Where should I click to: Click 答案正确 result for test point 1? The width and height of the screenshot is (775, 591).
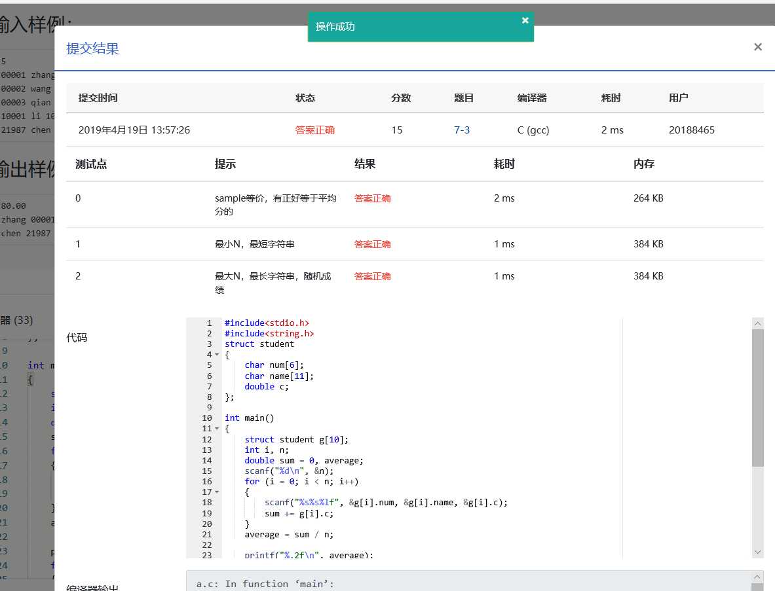point(372,244)
